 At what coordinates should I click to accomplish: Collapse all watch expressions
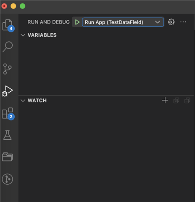(187, 101)
